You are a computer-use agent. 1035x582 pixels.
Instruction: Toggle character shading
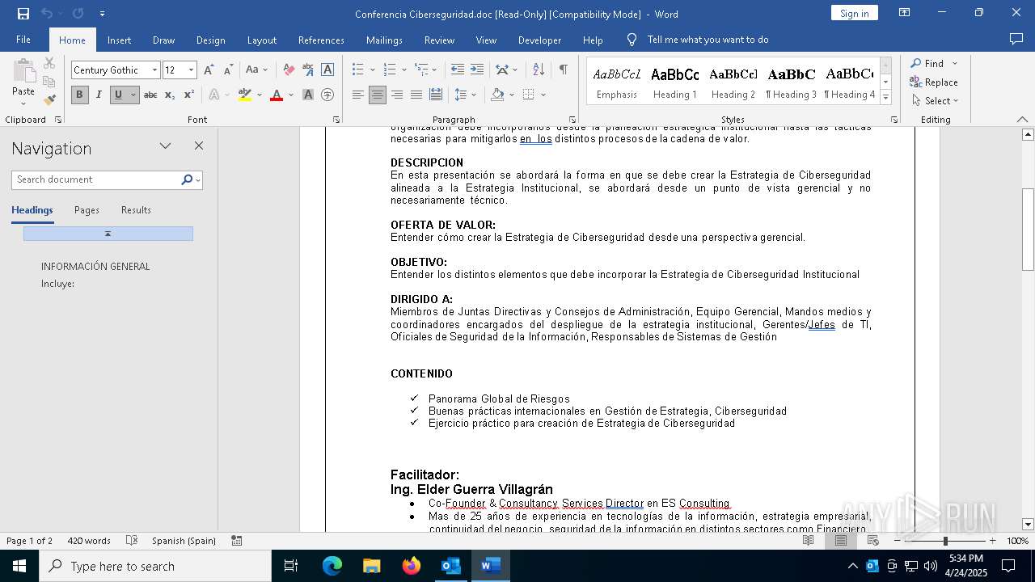[308, 95]
